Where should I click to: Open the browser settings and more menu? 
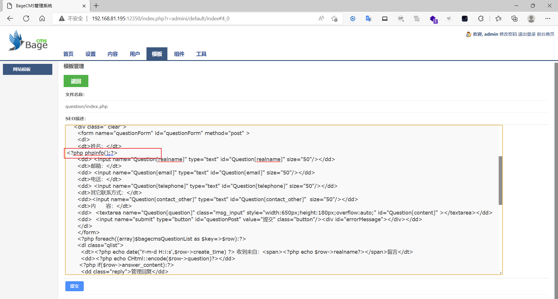(548, 19)
